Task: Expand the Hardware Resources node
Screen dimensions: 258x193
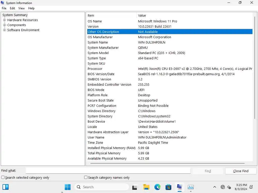Action: coord(5,20)
